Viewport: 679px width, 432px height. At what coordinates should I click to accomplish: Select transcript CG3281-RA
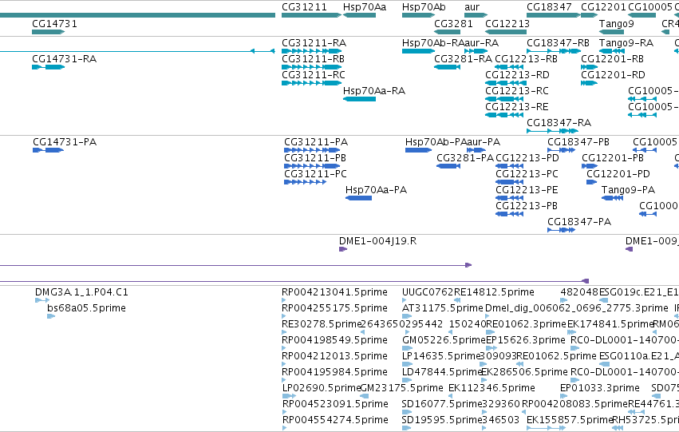[448, 67]
